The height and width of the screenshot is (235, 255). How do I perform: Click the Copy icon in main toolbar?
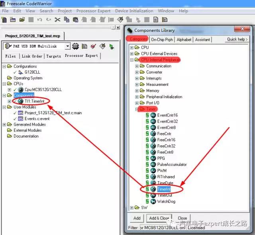67,19
